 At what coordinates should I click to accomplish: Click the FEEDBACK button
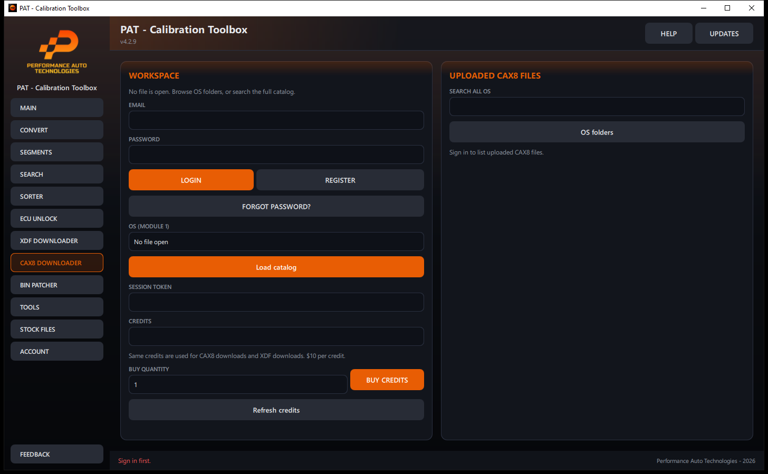coord(57,454)
